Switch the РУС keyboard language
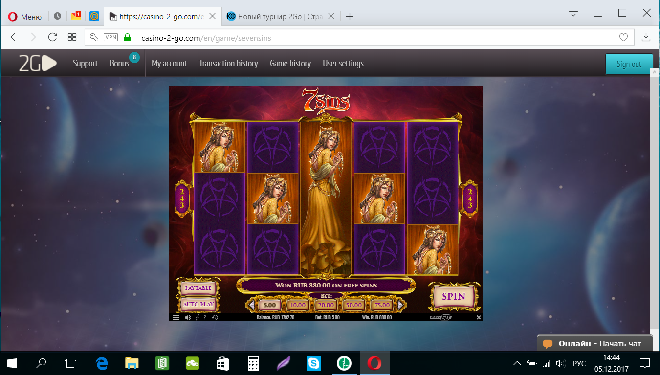Image resolution: width=660 pixels, height=375 pixels. (x=579, y=364)
